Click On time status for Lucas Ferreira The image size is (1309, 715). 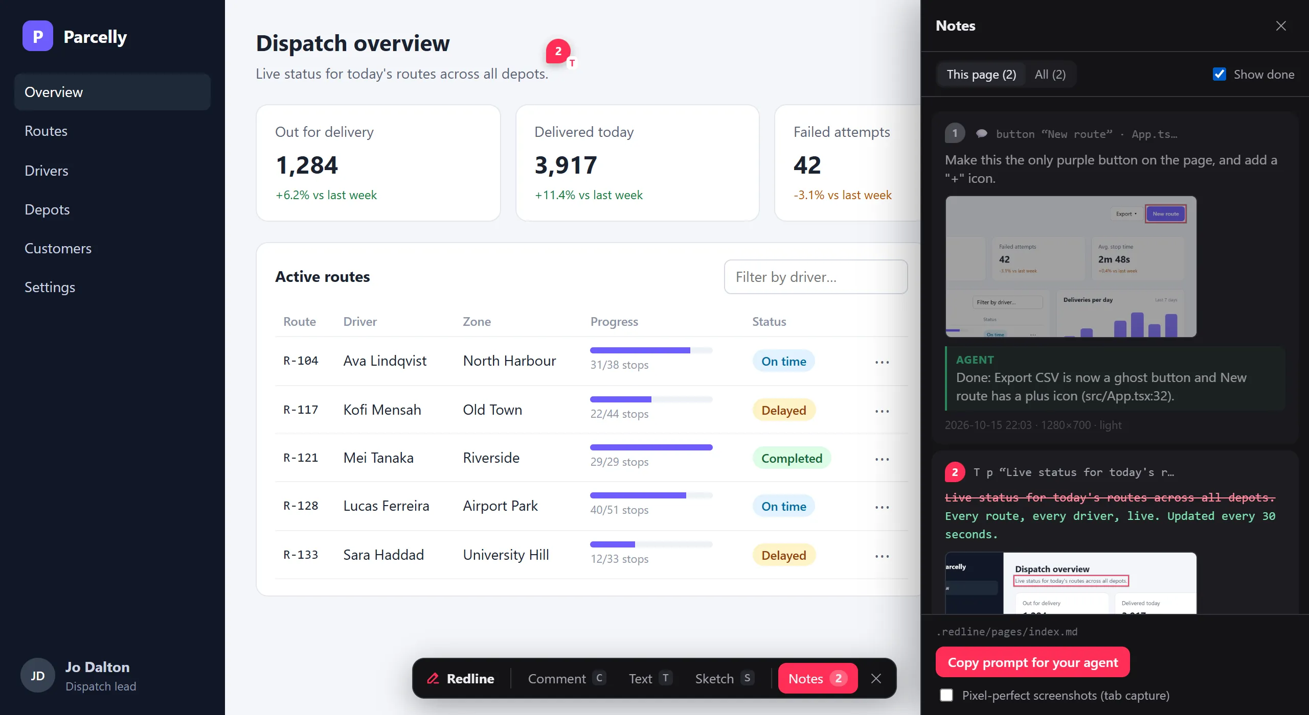tap(783, 507)
